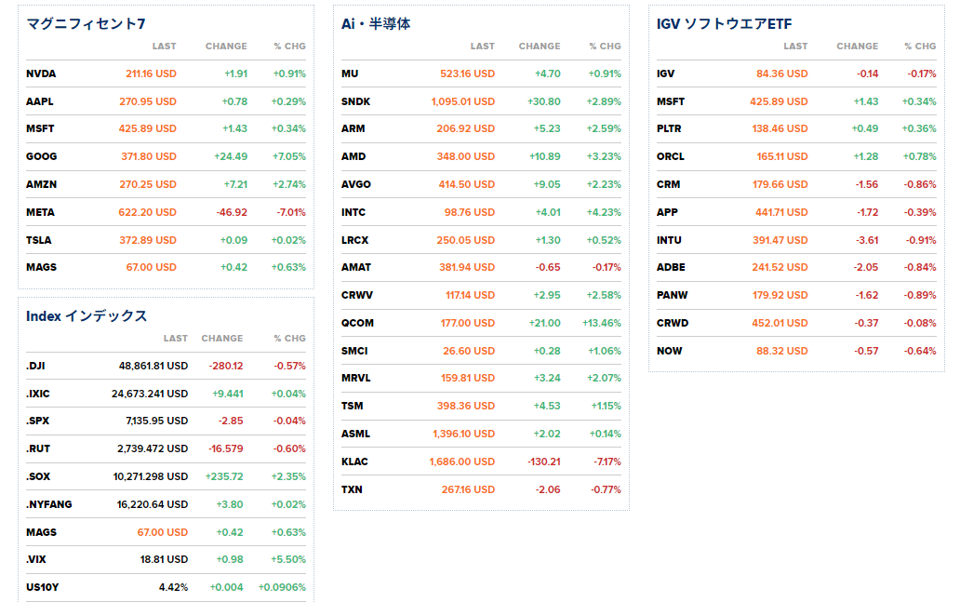This screenshot has height=602, width=960.
Task: Click the AMAT ticker symbol
Action: point(356,267)
